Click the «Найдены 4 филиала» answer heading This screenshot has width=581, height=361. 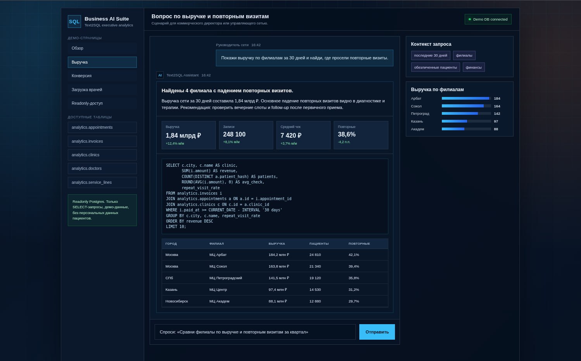point(227,91)
